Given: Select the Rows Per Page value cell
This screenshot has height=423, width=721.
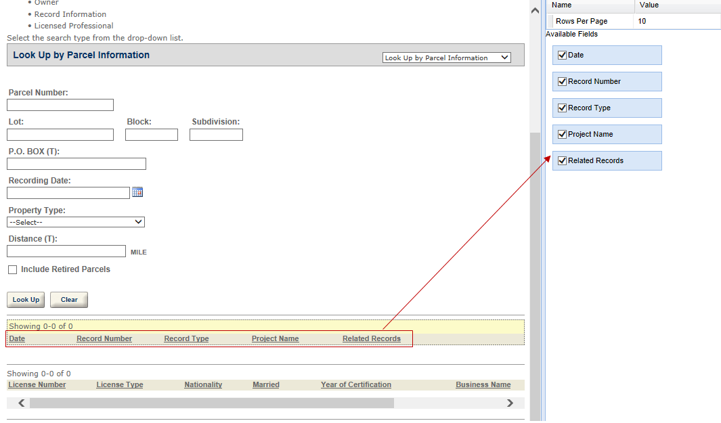Looking at the screenshot, I should coord(677,22).
